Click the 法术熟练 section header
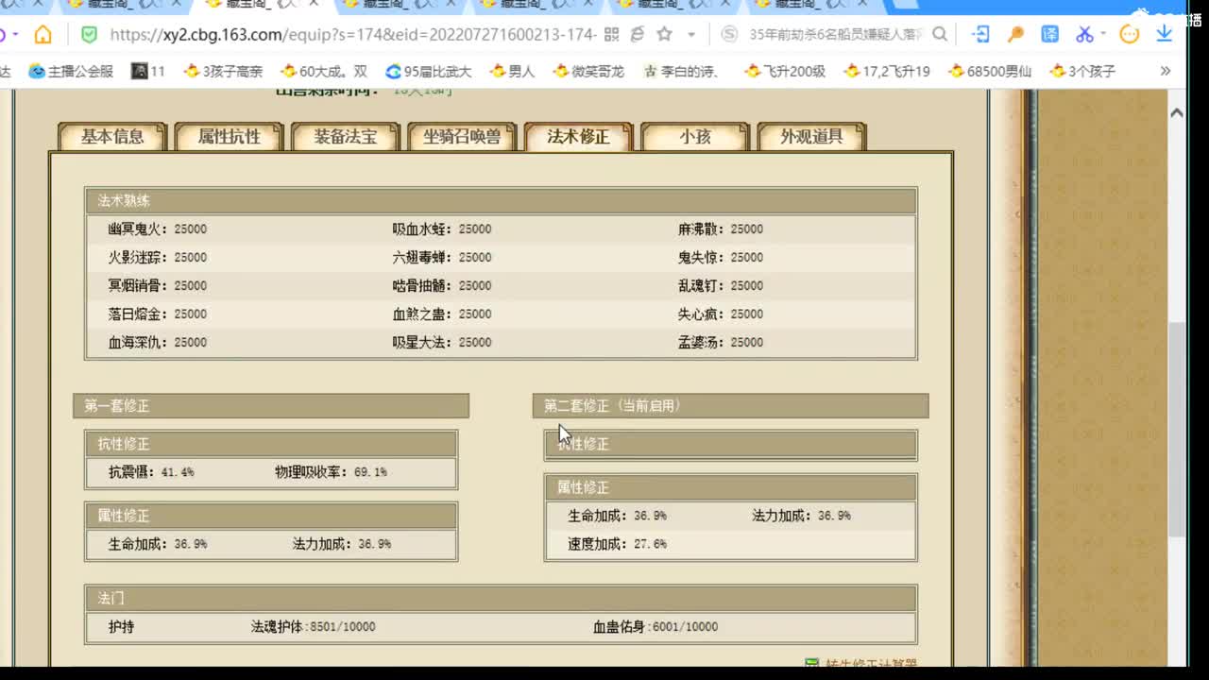1209x680 pixels. point(501,201)
